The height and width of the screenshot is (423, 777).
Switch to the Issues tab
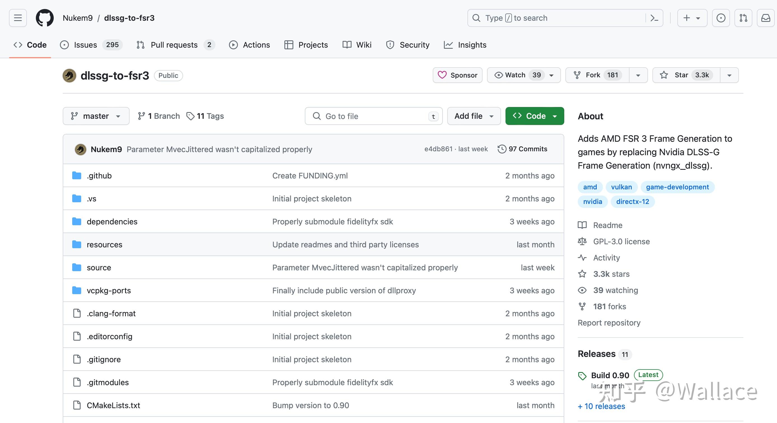coord(85,45)
